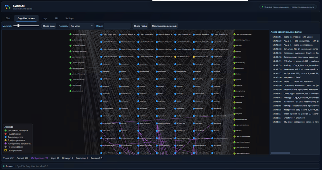Select the NPS Survey node

click(x=212, y=131)
